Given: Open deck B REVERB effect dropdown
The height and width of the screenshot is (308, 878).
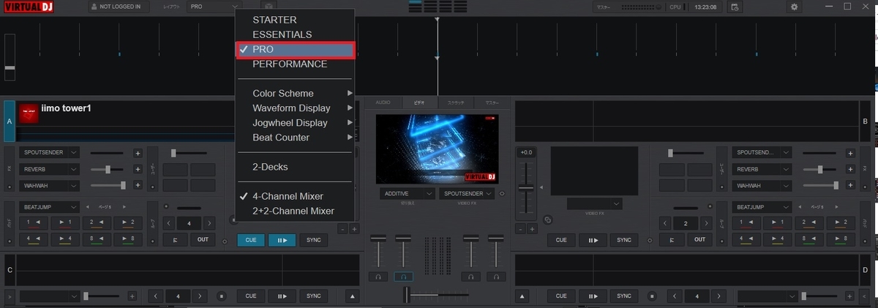Looking at the screenshot, I should coord(762,169).
